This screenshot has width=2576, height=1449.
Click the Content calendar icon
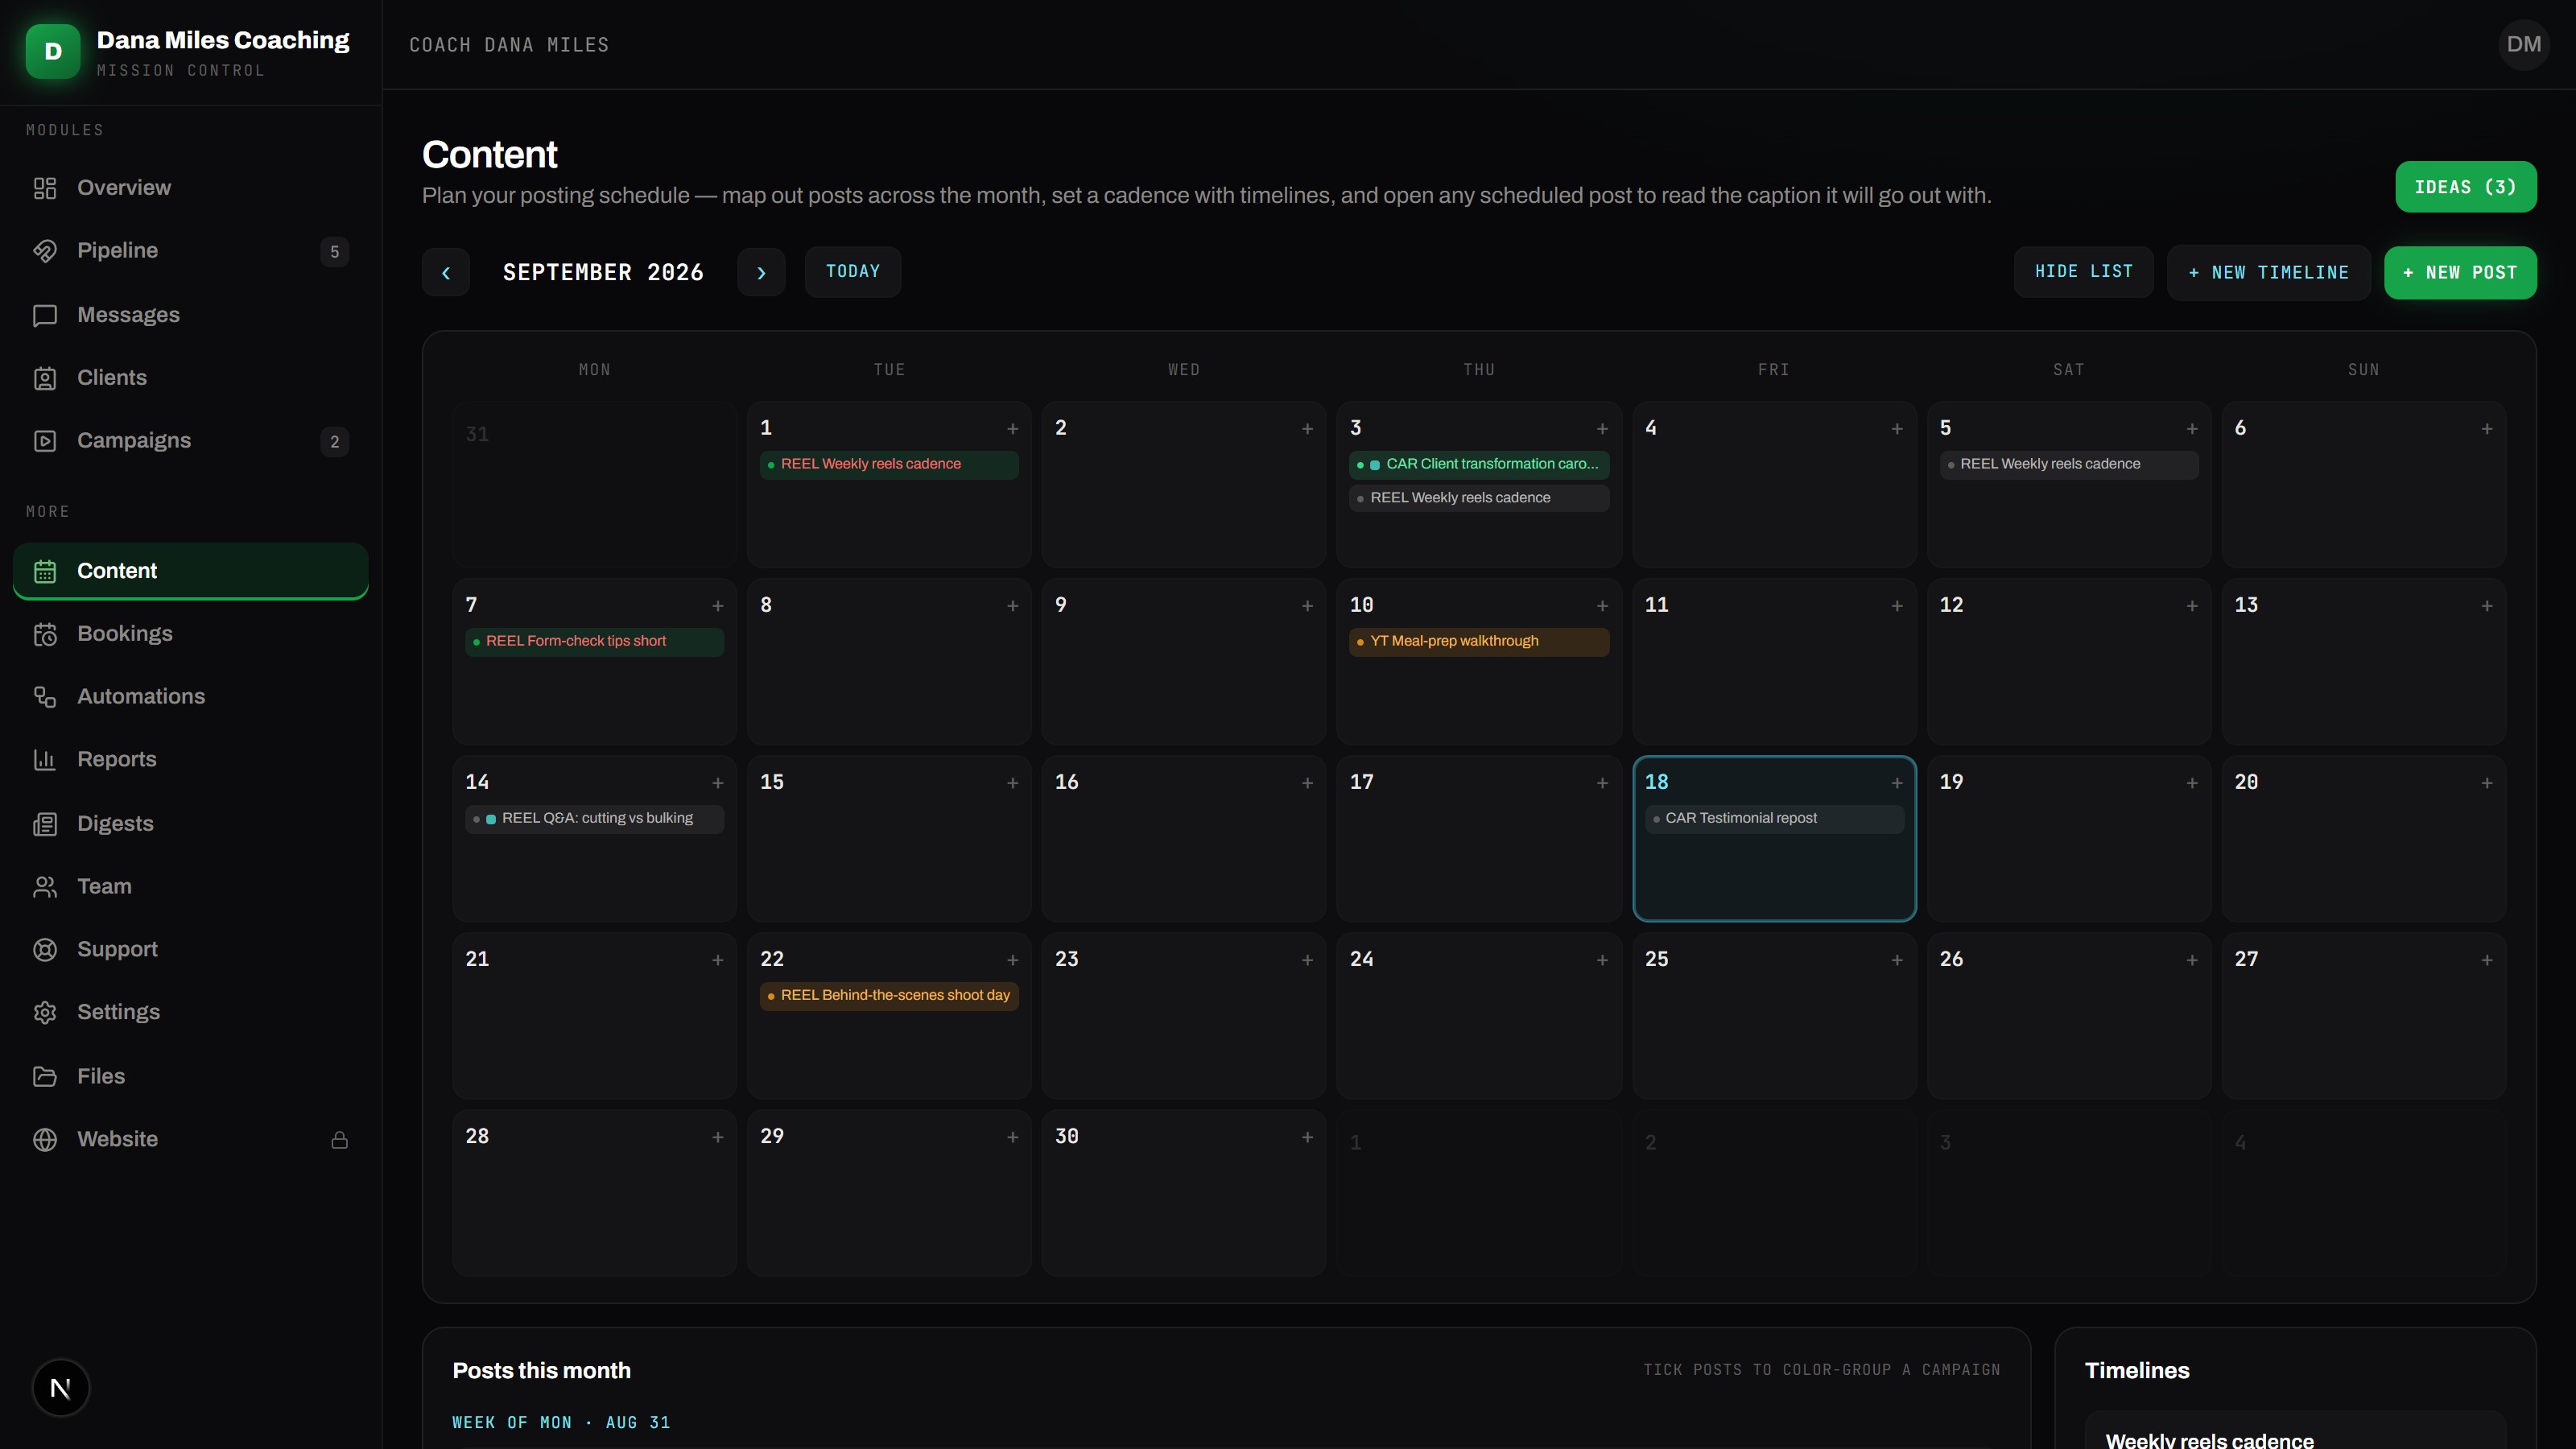click(45, 571)
